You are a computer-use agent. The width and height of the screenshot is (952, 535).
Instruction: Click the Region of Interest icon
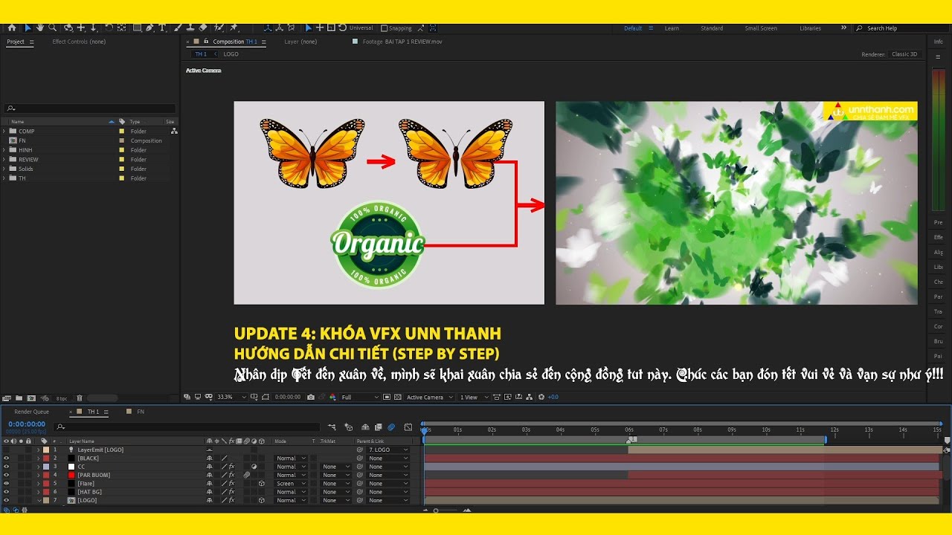[386, 397]
